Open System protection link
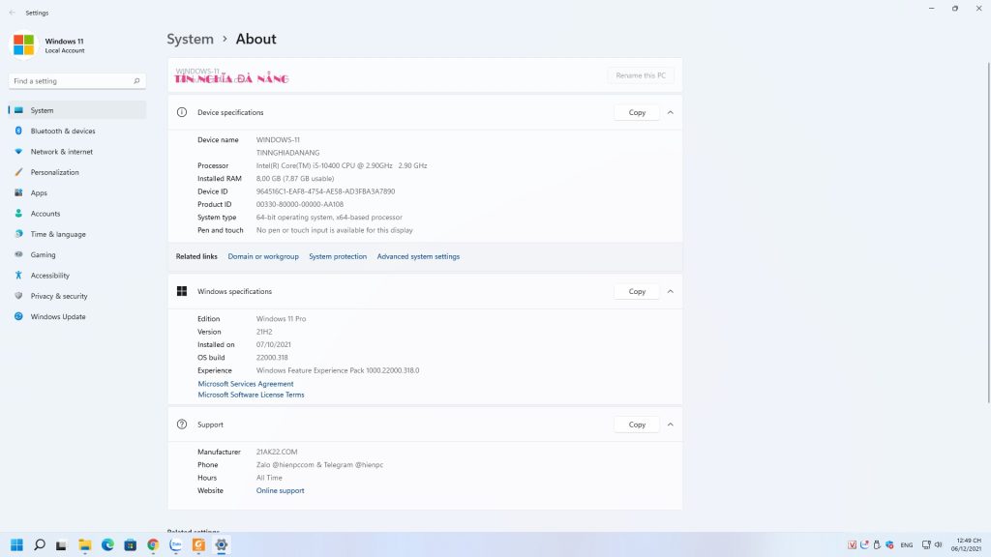Image resolution: width=991 pixels, height=557 pixels. (x=338, y=256)
